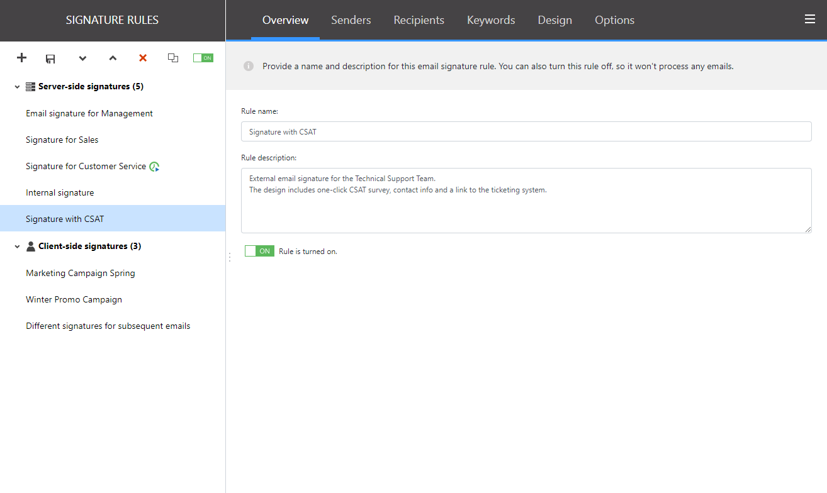Click the Rule description text area

pyautogui.click(x=526, y=200)
